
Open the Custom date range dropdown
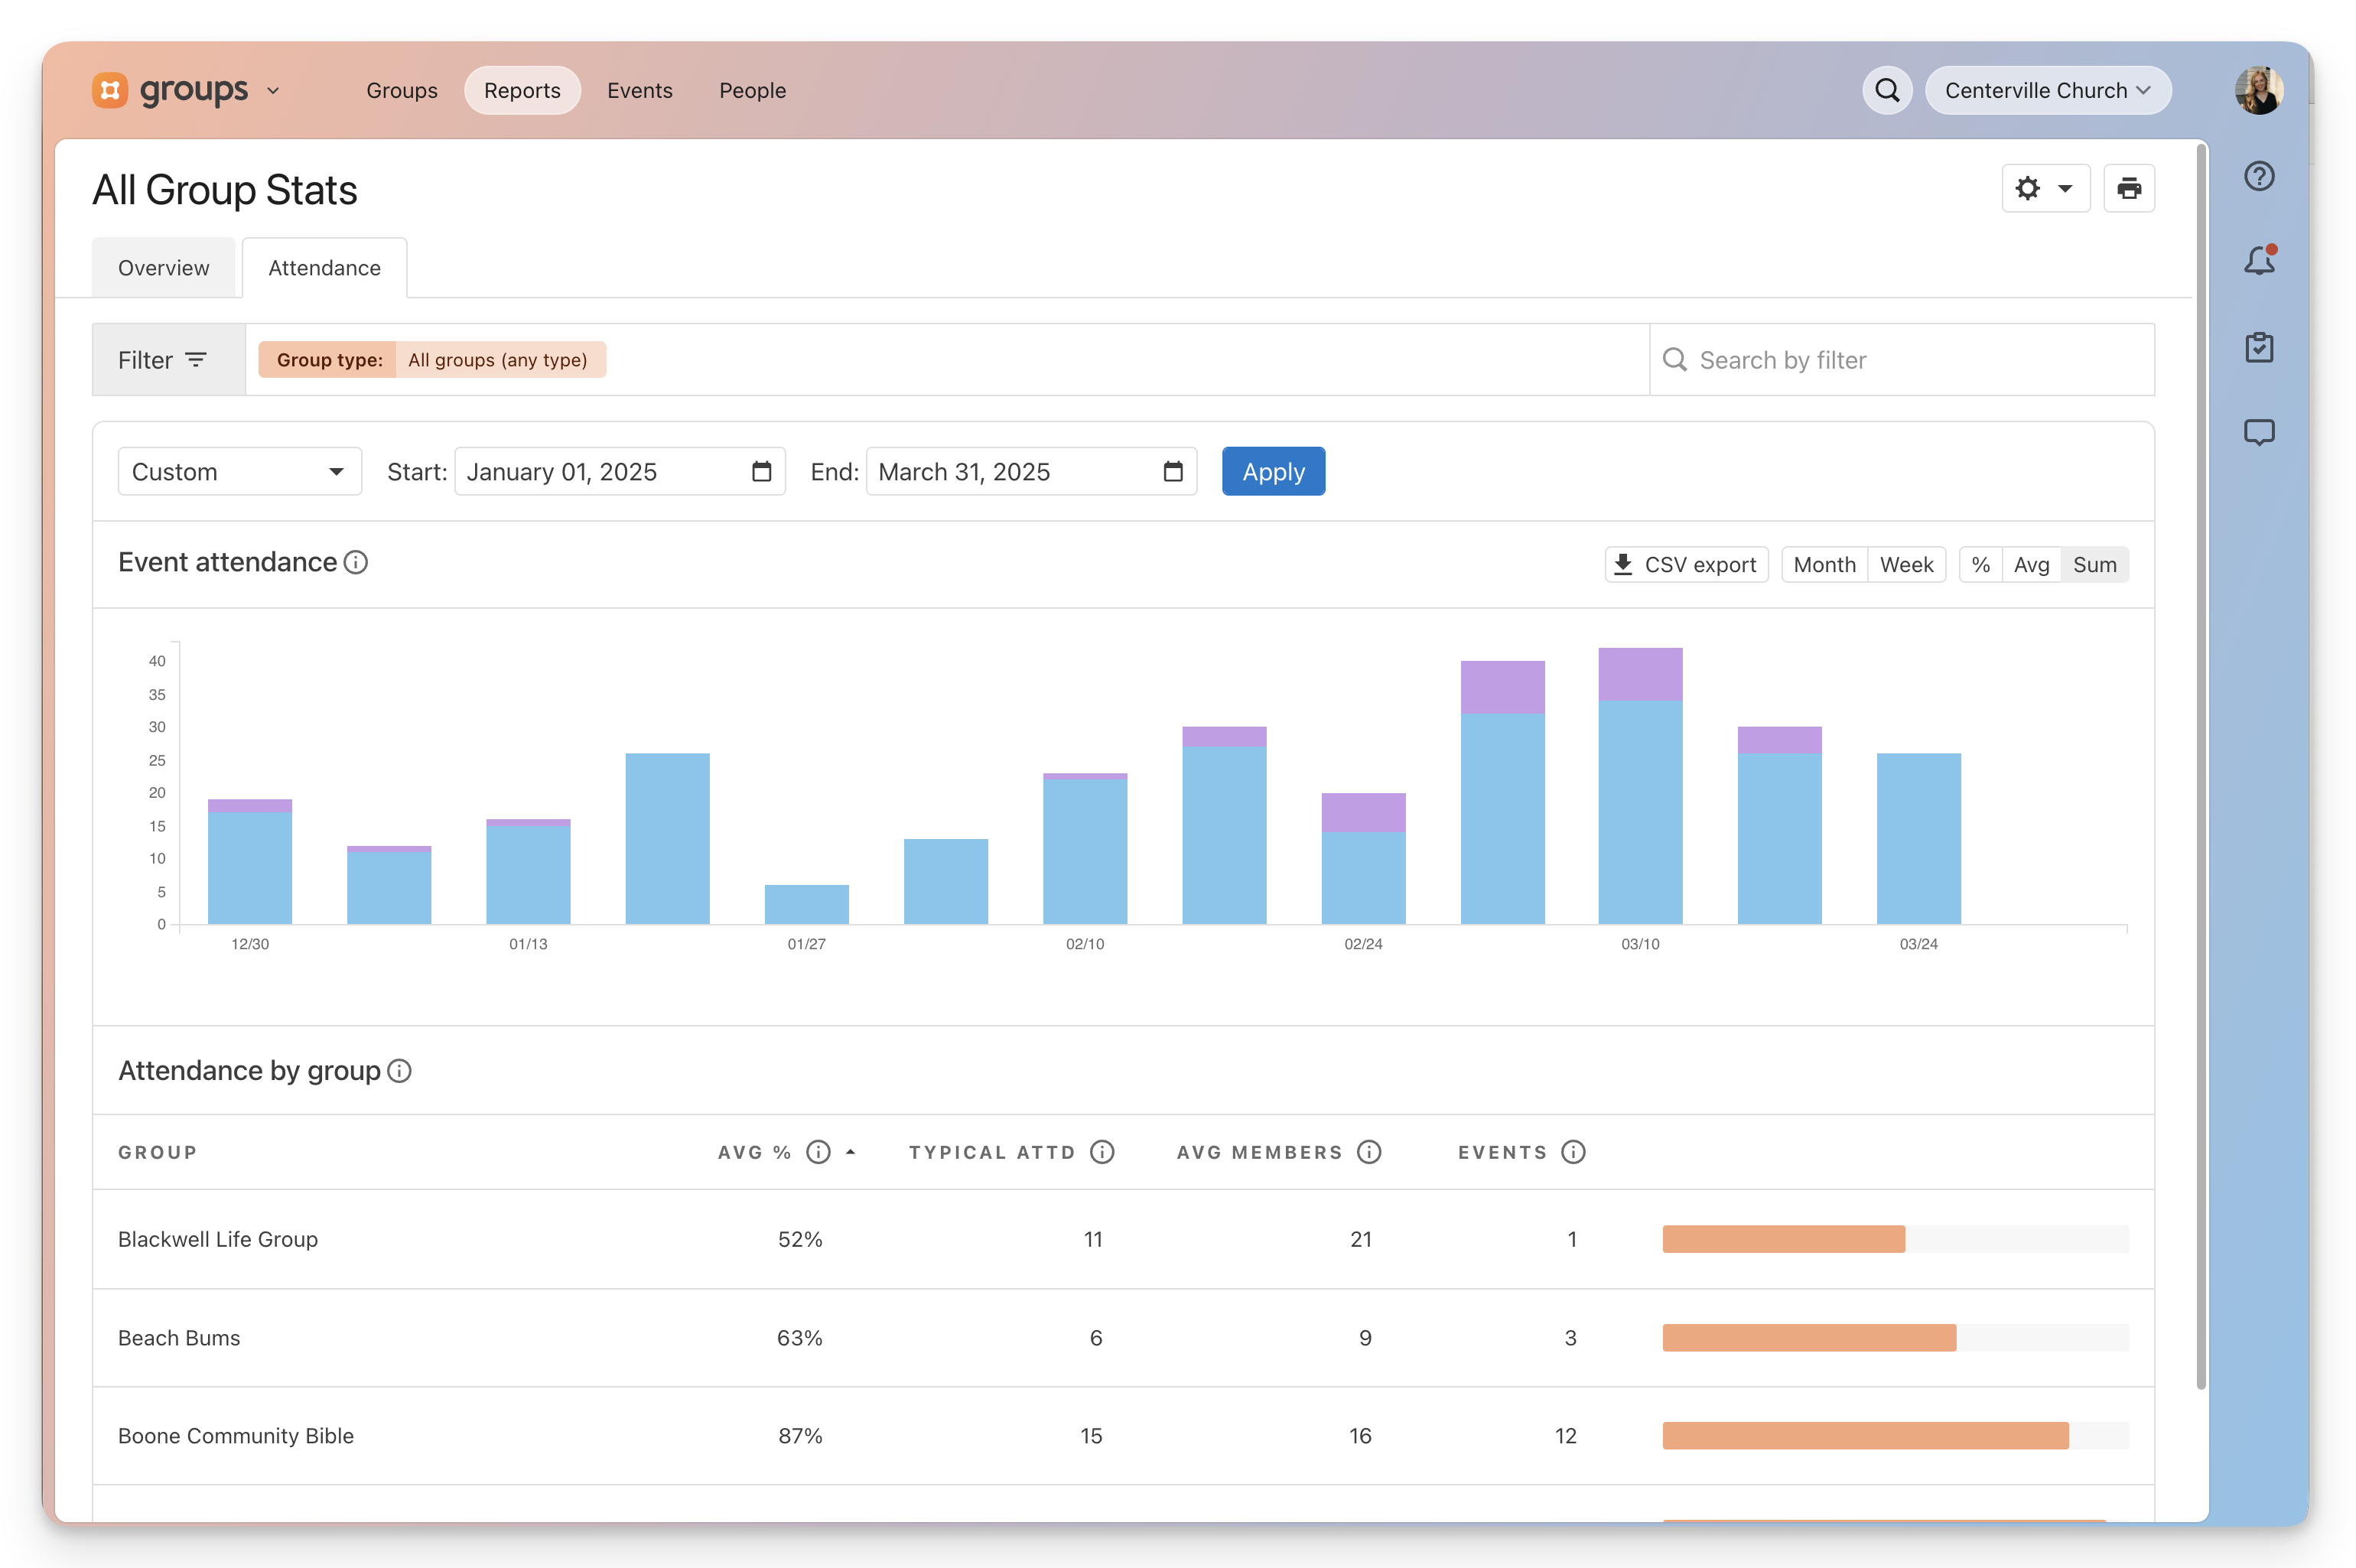(239, 471)
